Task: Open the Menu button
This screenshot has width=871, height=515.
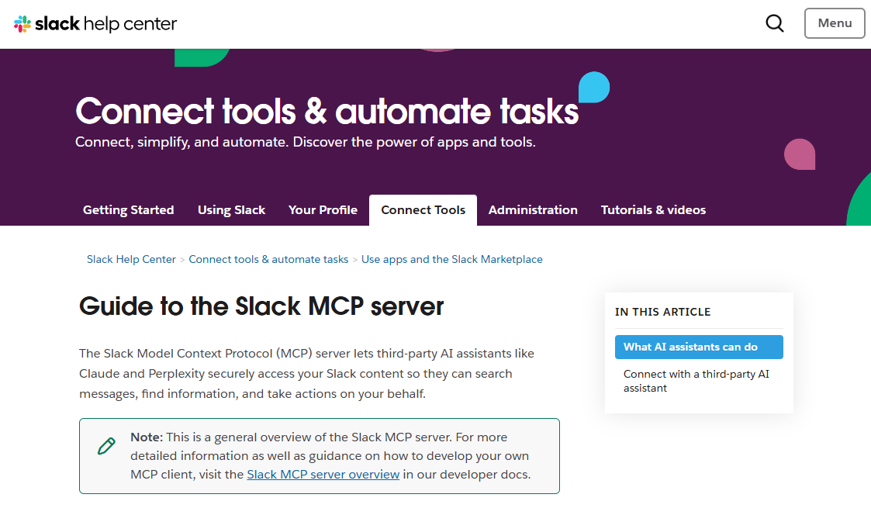Action: point(835,23)
